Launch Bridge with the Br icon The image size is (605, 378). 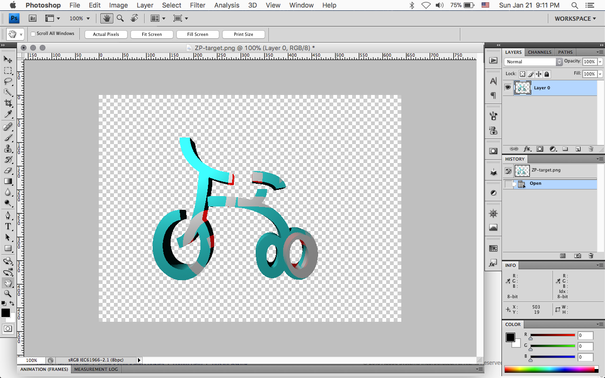33,18
